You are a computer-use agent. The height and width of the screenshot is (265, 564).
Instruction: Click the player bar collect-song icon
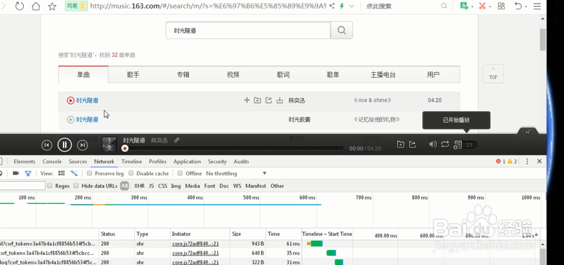click(400, 144)
